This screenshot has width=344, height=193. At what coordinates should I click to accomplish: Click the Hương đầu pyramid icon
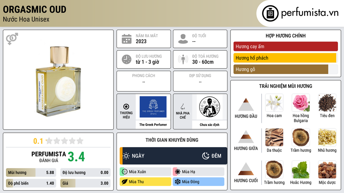coord(246,105)
